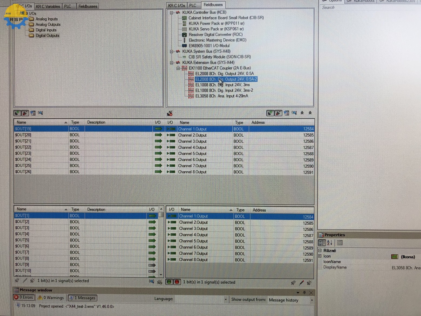Collapse the KUKA Extension Bus (SYS-X44) node
This screenshot has width=421, height=316.
pyautogui.click(x=171, y=63)
